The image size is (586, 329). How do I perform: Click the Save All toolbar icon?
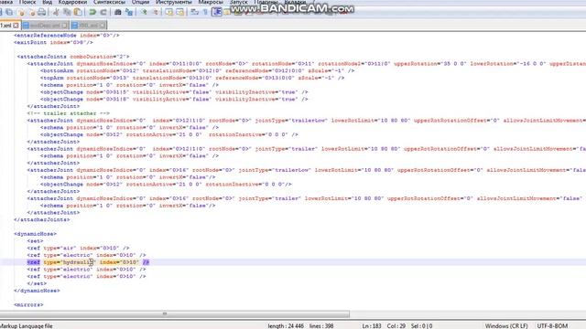9,12
